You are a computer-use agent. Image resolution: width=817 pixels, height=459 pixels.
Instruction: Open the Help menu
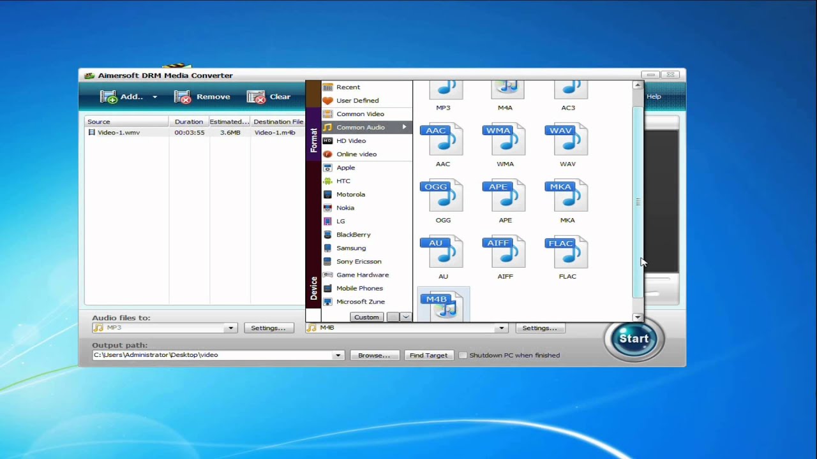(654, 97)
